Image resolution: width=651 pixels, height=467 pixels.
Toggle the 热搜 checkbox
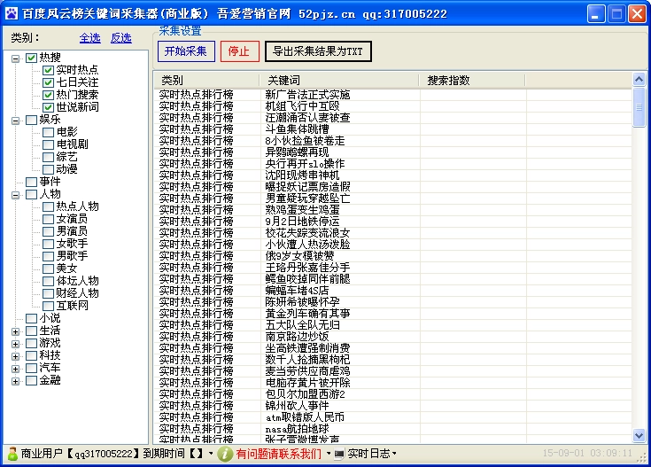(x=32, y=58)
